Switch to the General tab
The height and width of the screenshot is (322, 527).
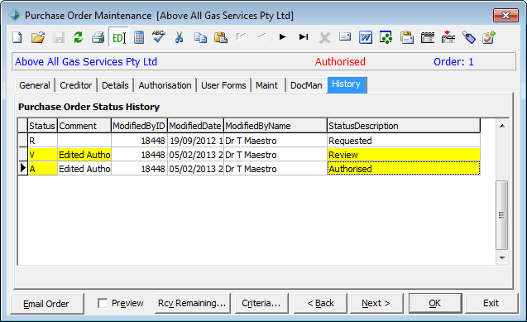(35, 85)
